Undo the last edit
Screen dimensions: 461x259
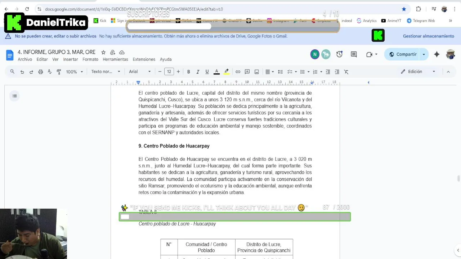[x=22, y=72]
